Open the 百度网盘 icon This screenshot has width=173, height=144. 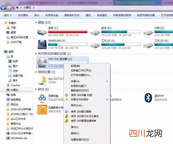pyautogui.click(x=42, y=98)
